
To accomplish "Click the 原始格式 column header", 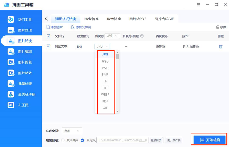I will [x=83, y=36].
